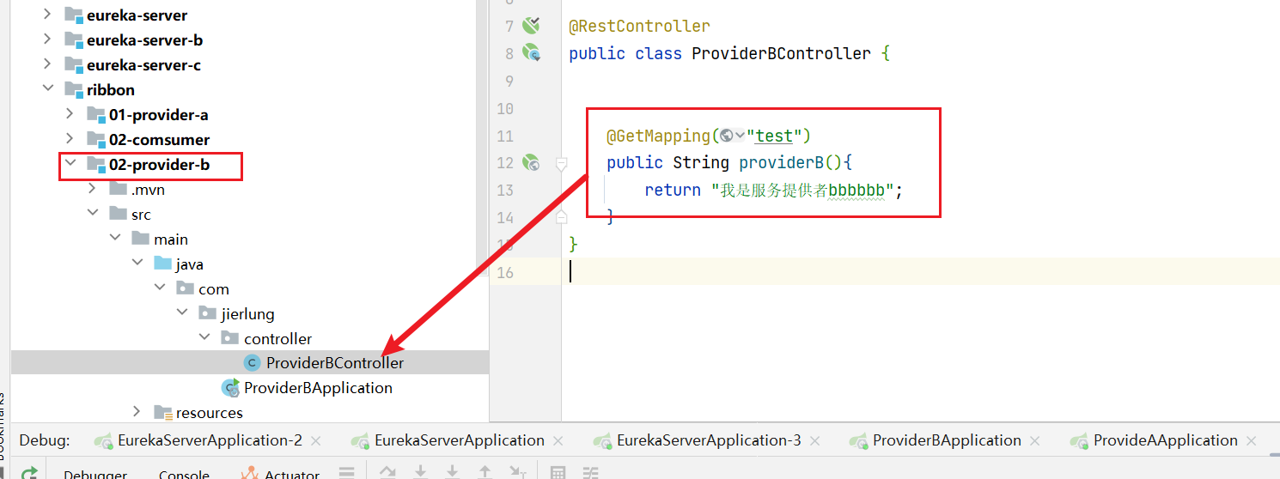Collapse the controller package

(x=204, y=338)
